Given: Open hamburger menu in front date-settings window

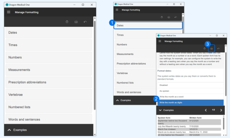Looking at the screenshot, I should [x=160, y=41].
